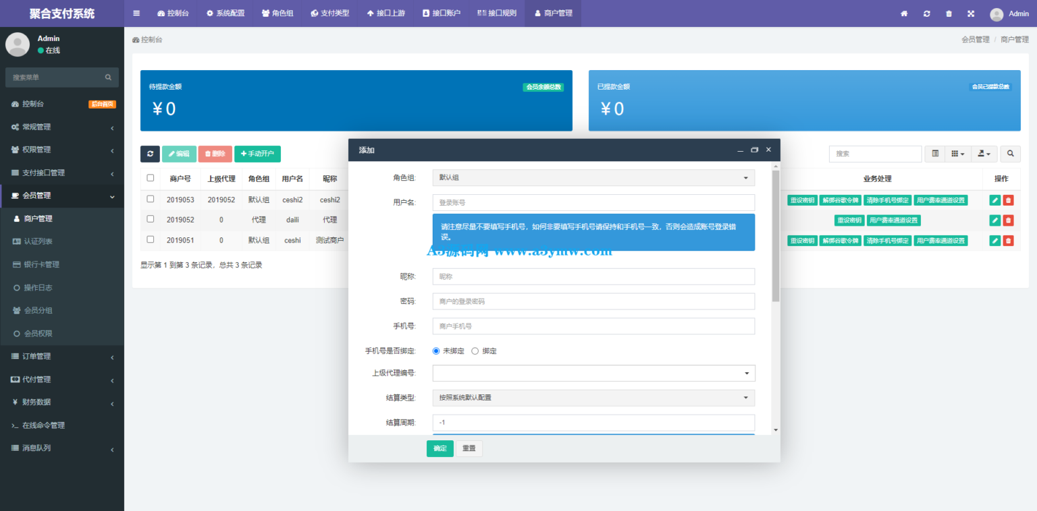Click the home icon in top bar
The height and width of the screenshot is (511, 1037).
coord(905,13)
